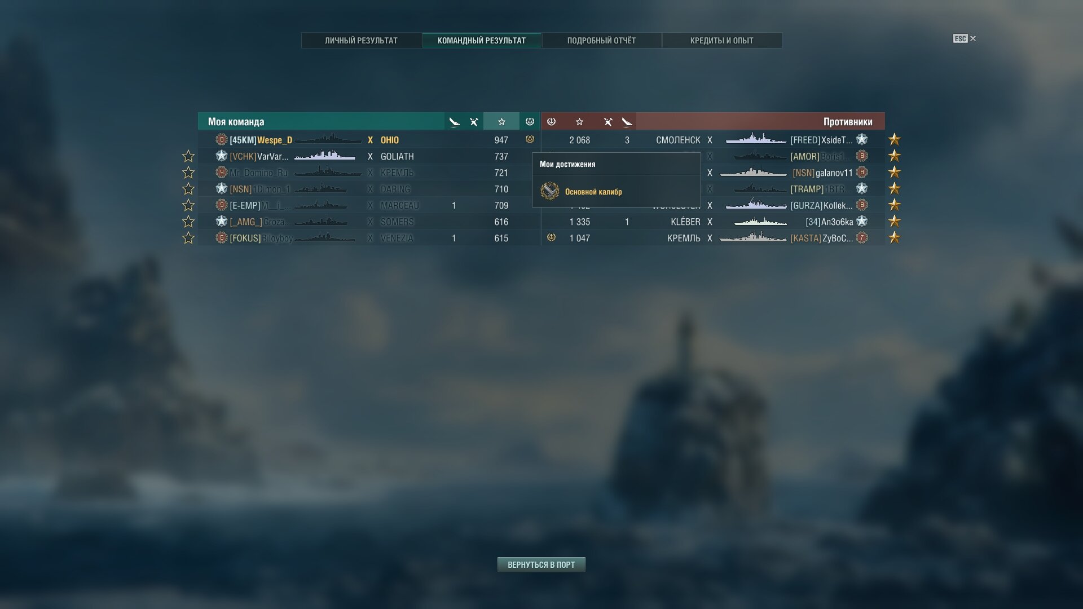Sort enemy team by aircraft shot down icon
Viewport: 1083px width, 609px height.
[x=627, y=122]
